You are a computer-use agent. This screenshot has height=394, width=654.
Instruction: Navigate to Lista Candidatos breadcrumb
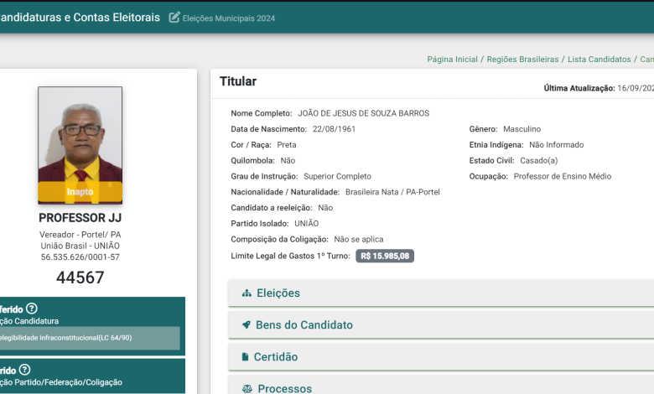click(x=599, y=60)
